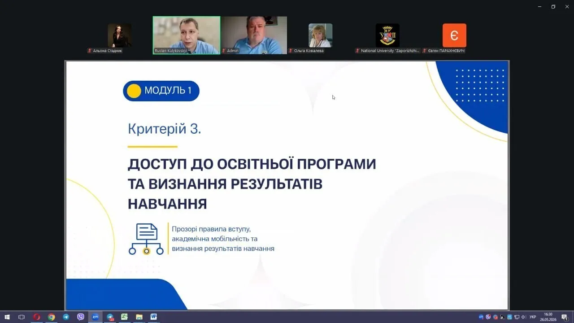Image resolution: width=574 pixels, height=323 pixels.
Task: Click the document network icon on the slide
Action: click(146, 239)
